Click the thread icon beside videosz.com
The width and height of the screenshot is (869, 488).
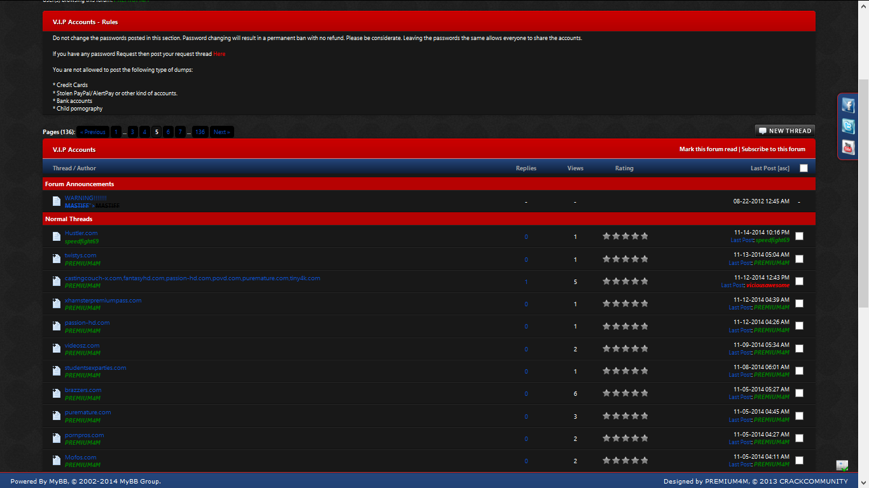[57, 349]
